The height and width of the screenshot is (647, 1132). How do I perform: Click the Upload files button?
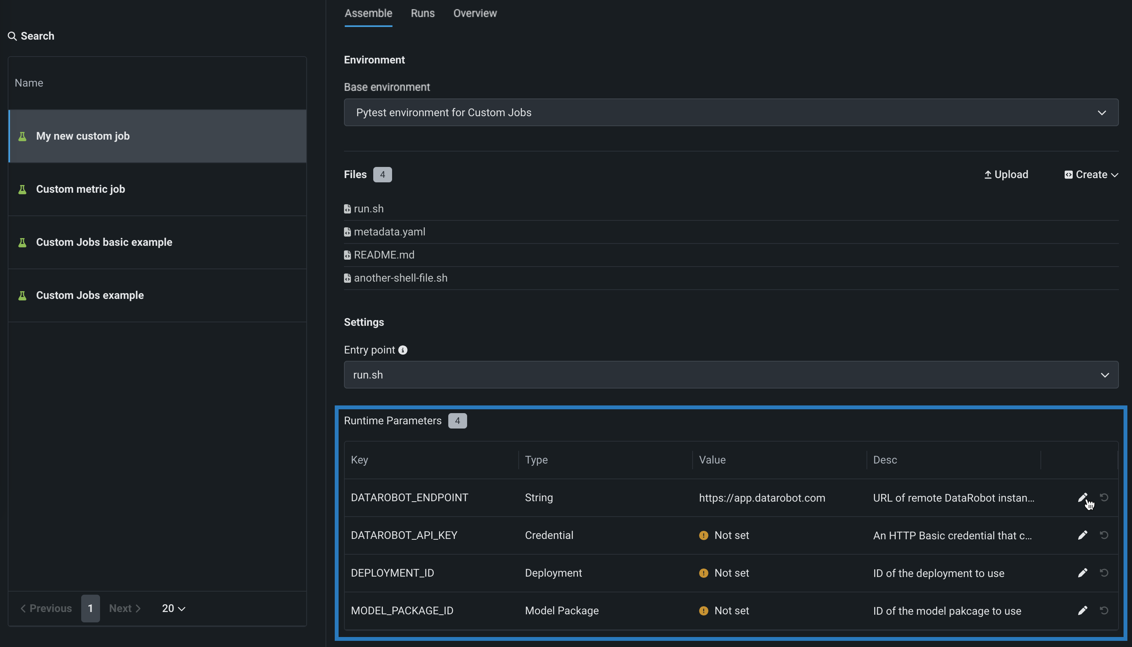[1006, 175]
